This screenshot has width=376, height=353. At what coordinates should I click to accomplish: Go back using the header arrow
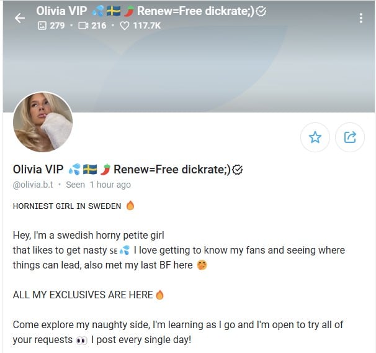tap(19, 18)
